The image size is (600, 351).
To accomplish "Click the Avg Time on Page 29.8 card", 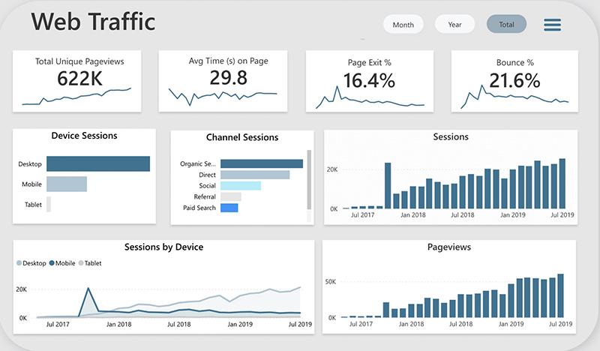I will click(223, 81).
